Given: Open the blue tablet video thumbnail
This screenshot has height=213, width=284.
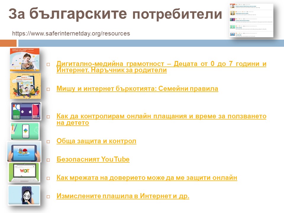Looking at the screenshot, I should click(24, 152).
